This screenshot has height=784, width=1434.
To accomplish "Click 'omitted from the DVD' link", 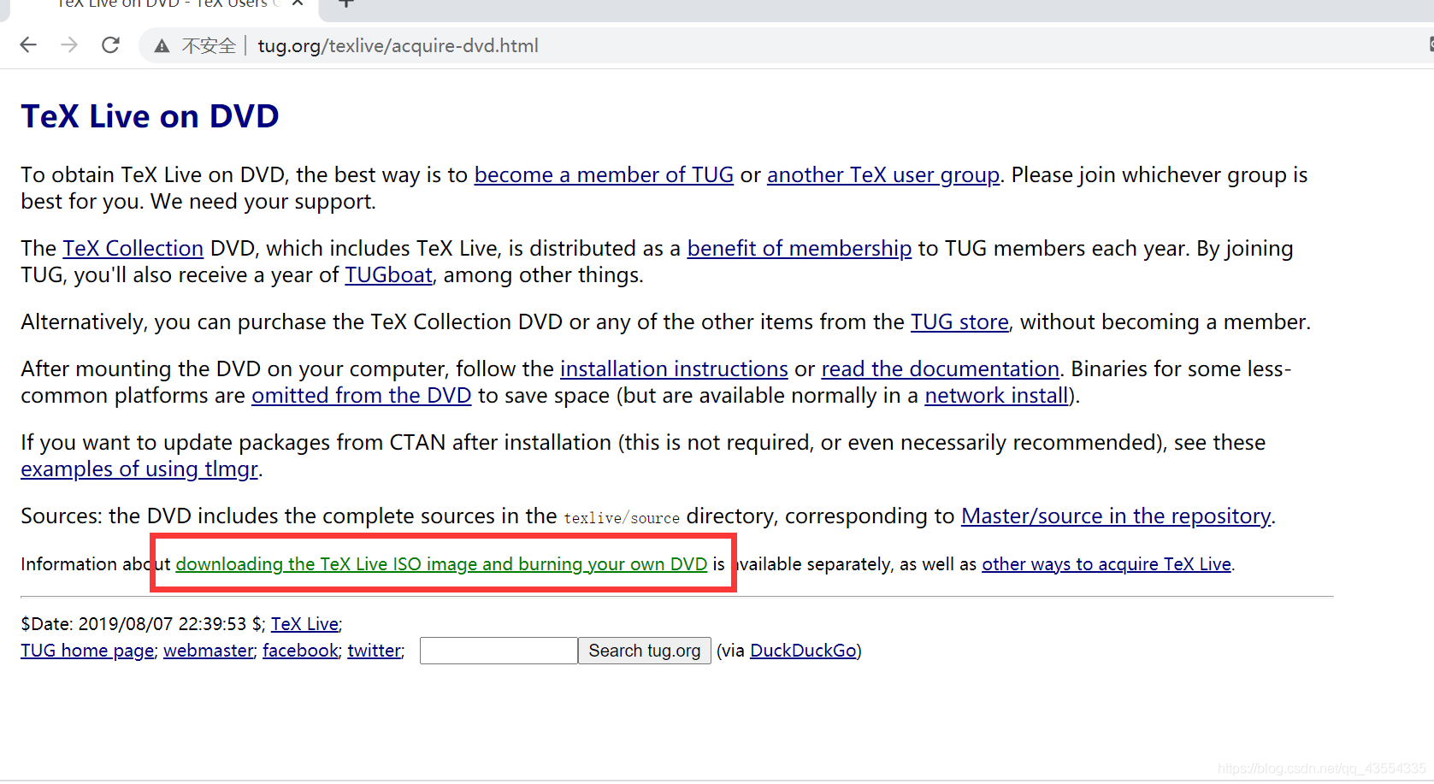I will (362, 396).
